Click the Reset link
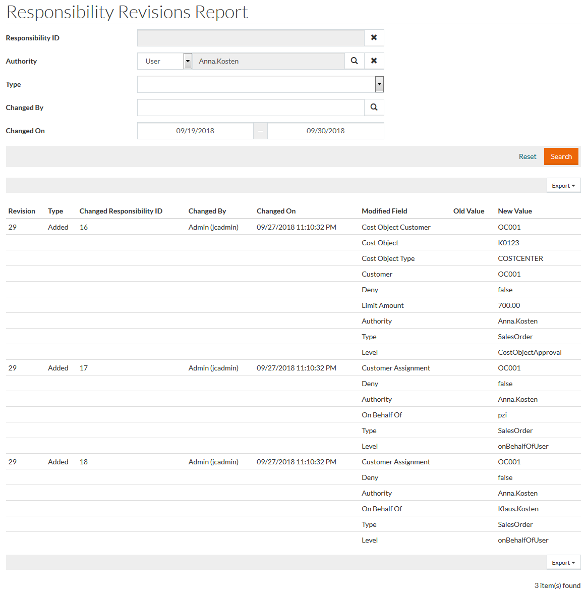Viewport: 586px width, 590px height. tap(527, 156)
